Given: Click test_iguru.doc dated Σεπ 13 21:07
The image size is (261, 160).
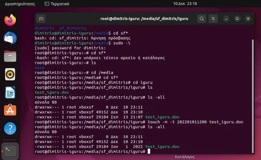Looking at the screenshot, I should (162, 117).
